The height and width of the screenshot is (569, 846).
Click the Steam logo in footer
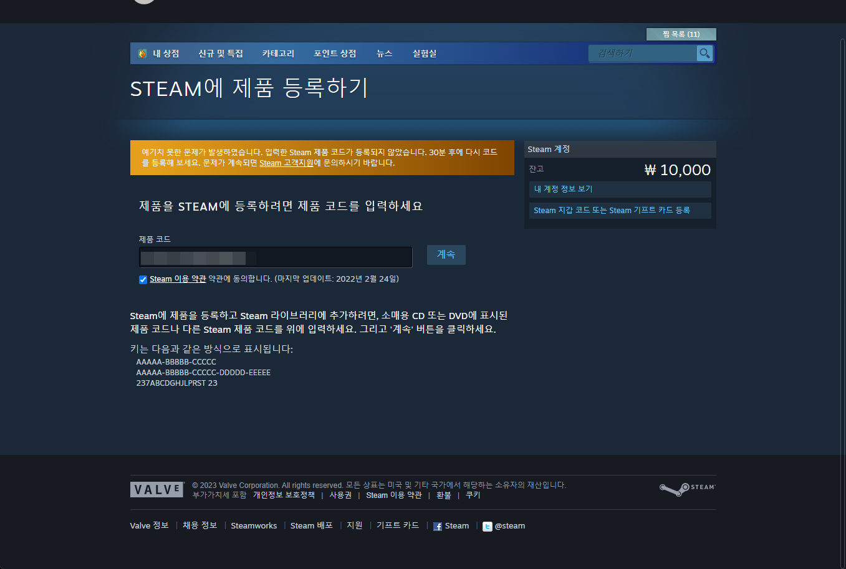pos(688,489)
